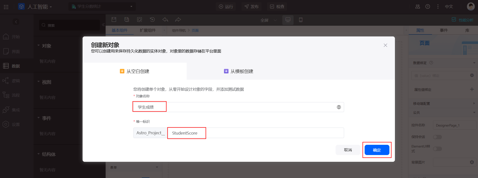Click the 取消 button
This screenshot has width=478, height=178.
348,150
